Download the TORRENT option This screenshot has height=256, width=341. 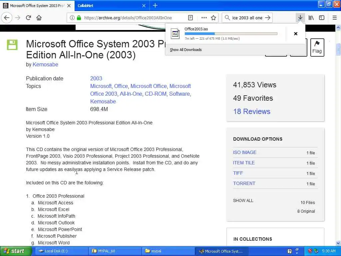point(244,183)
